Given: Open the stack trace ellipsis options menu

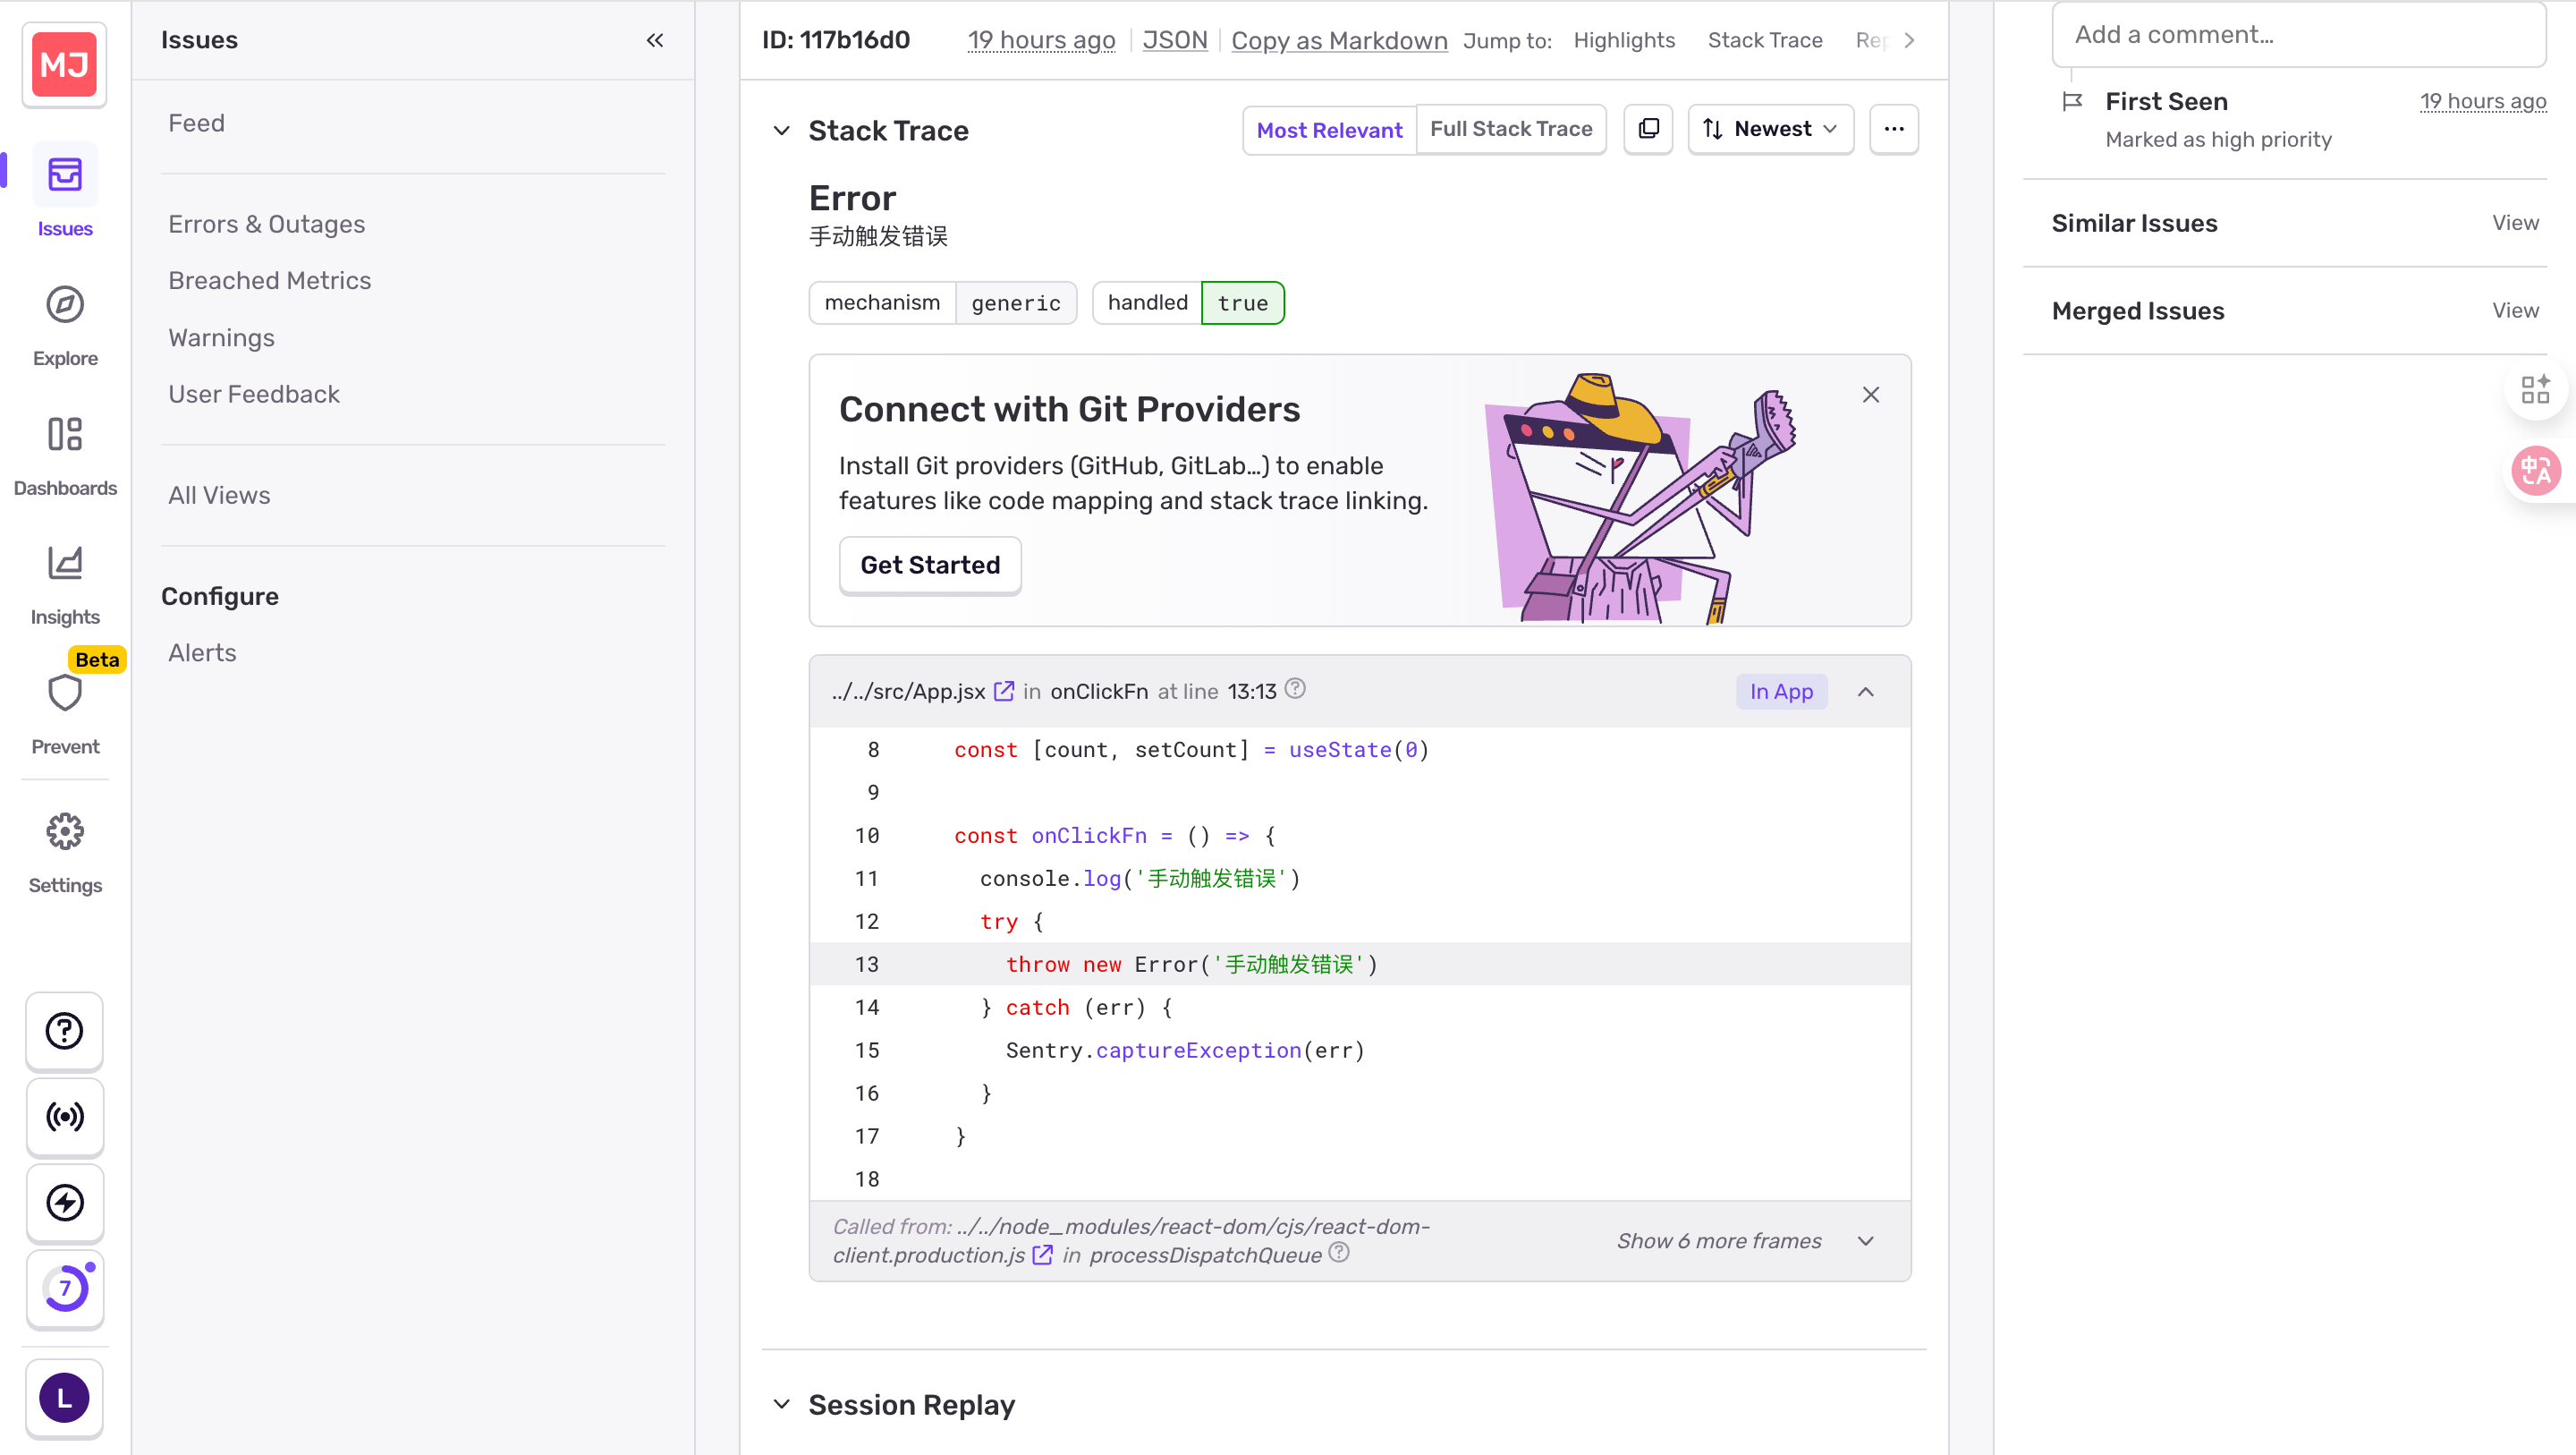Looking at the screenshot, I should [1894, 129].
